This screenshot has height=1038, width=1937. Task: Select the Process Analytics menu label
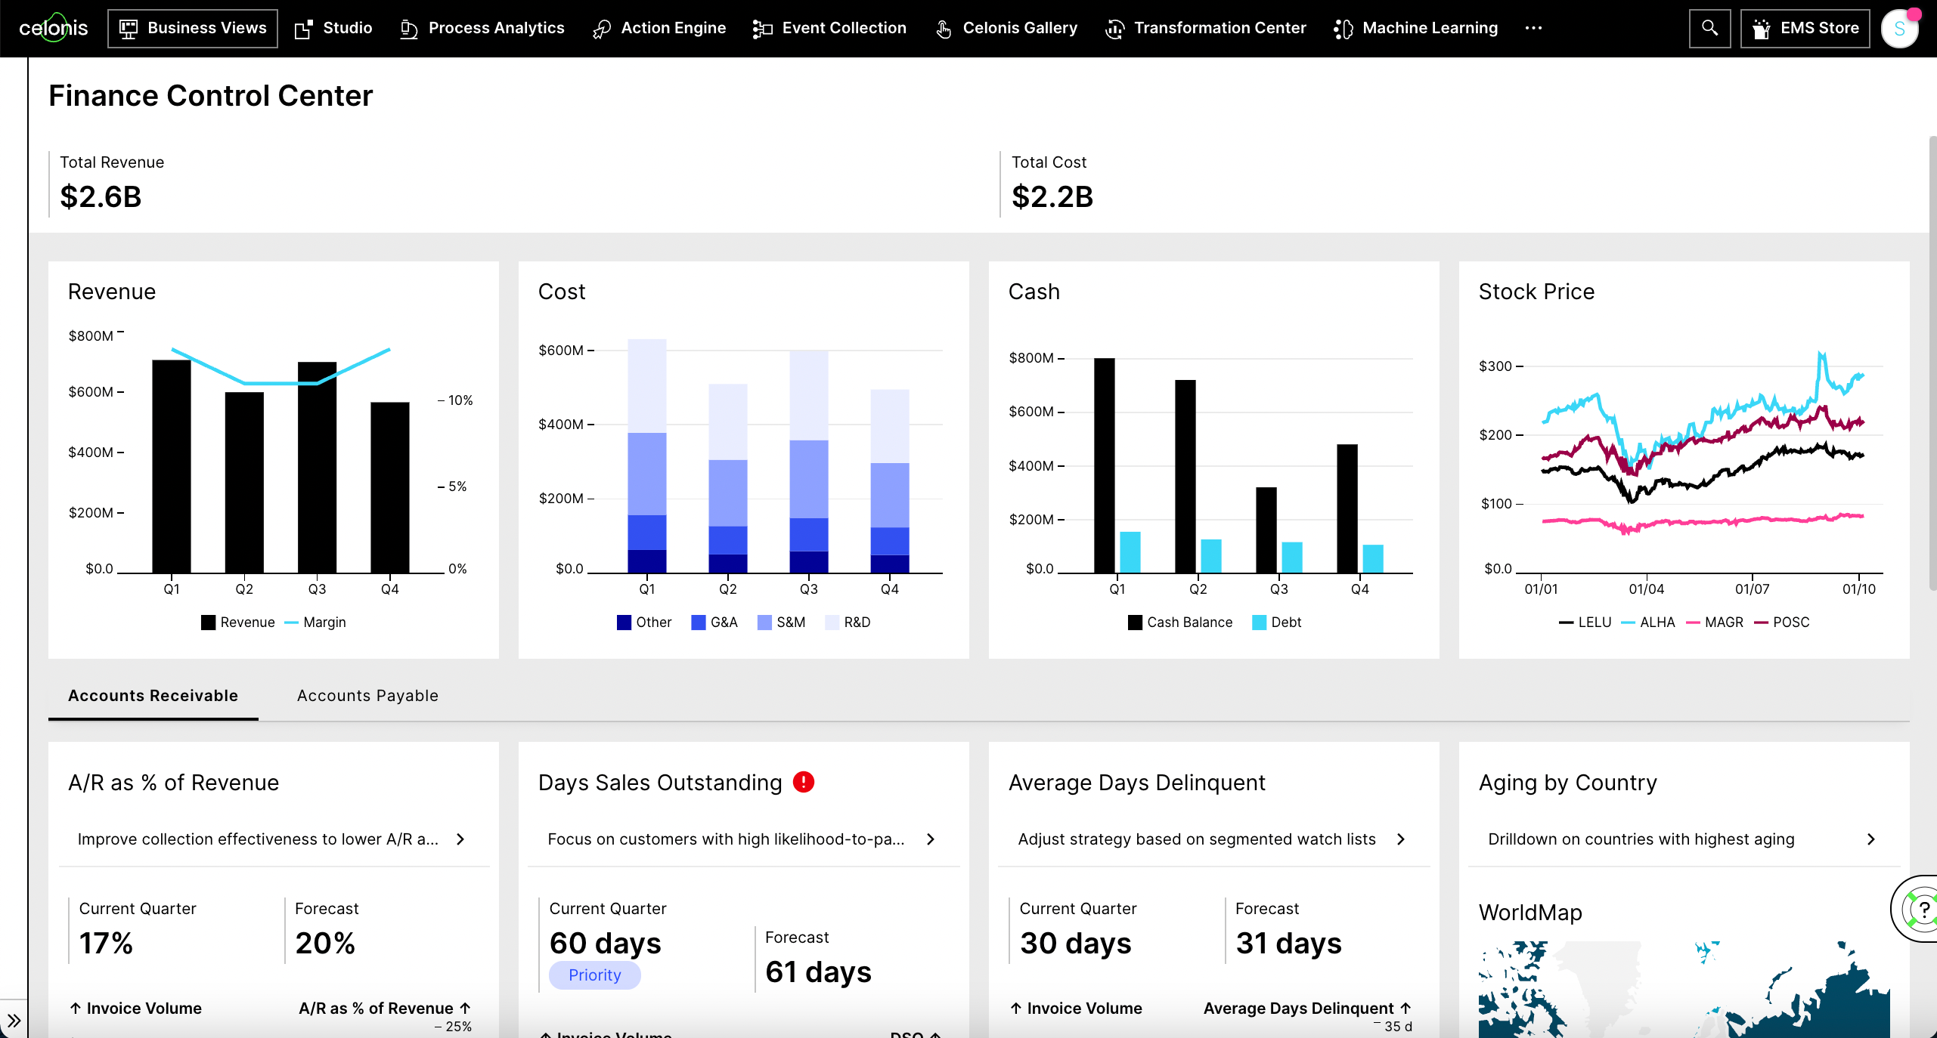497,28
